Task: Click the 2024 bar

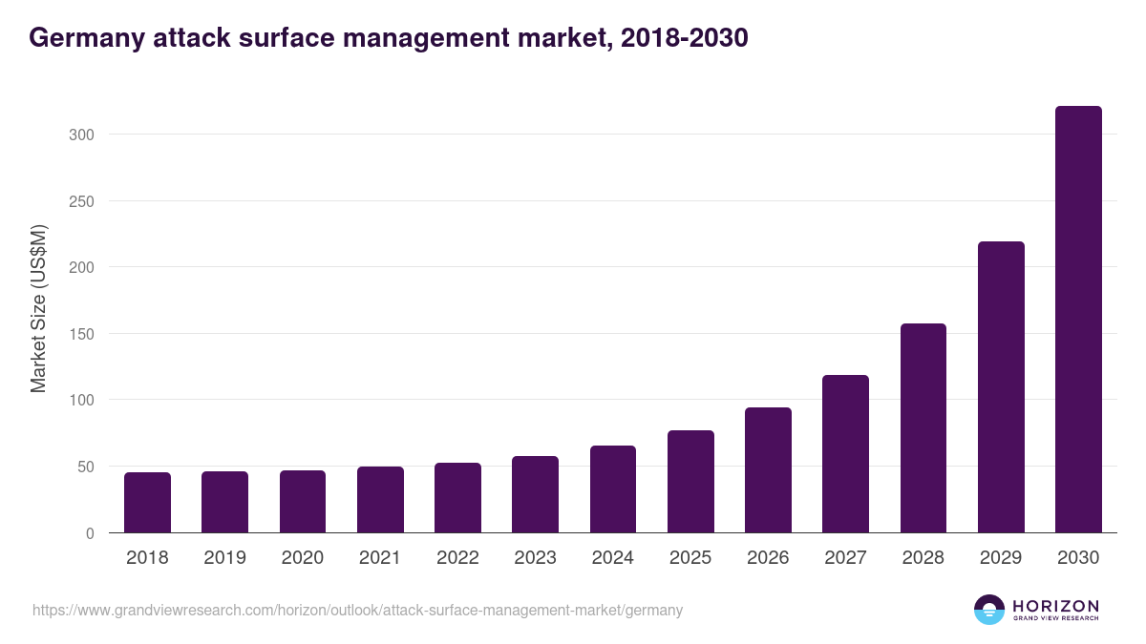Action: coord(612,487)
